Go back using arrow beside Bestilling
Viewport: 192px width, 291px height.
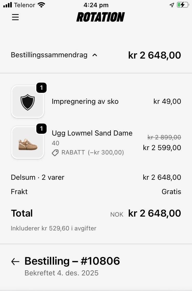point(15,262)
